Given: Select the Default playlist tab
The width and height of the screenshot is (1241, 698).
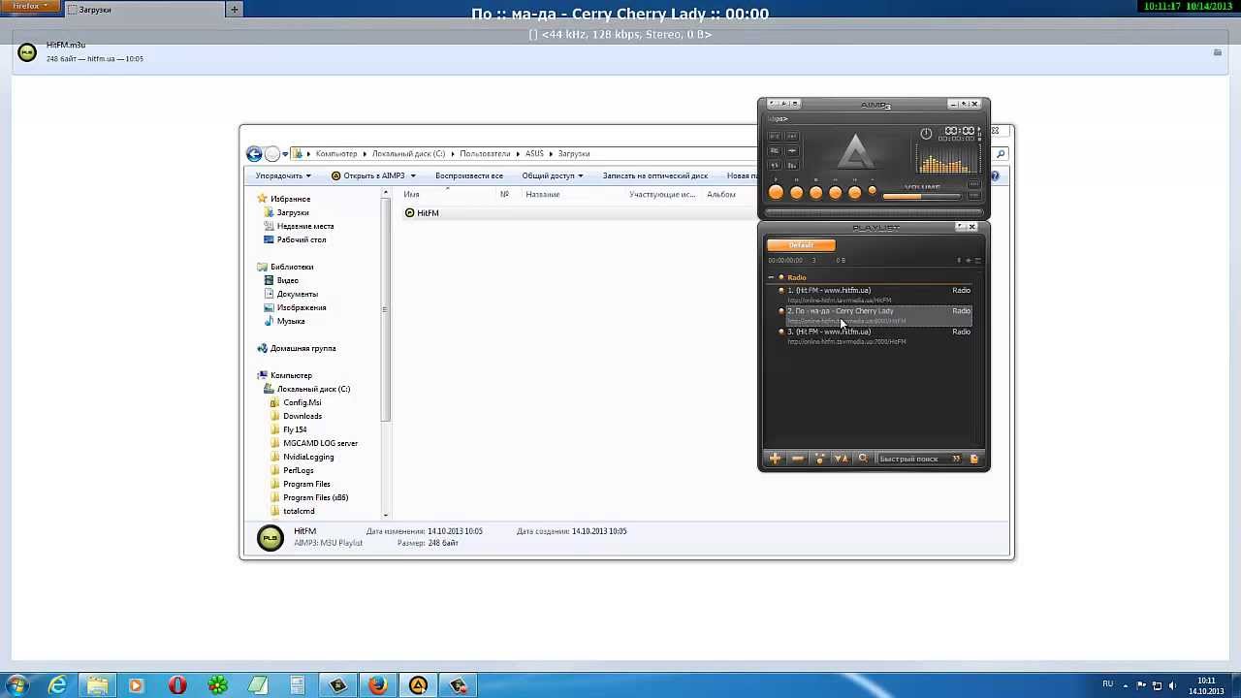Looking at the screenshot, I should (x=801, y=245).
